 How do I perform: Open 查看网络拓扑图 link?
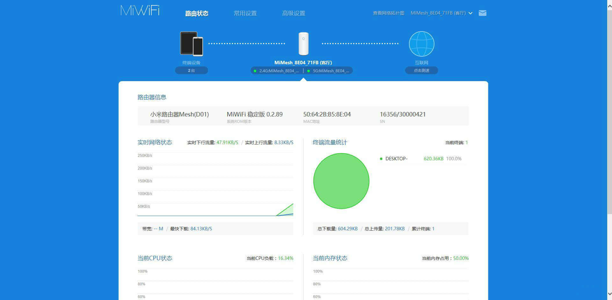coord(388,13)
